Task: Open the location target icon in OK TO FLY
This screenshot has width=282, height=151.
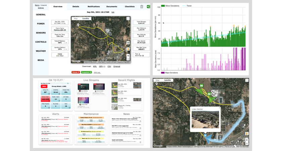Action: click(x=68, y=84)
